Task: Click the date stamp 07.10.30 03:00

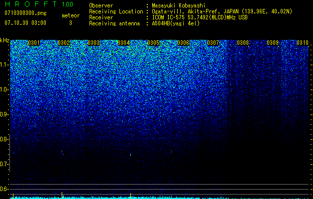Action: [25, 23]
